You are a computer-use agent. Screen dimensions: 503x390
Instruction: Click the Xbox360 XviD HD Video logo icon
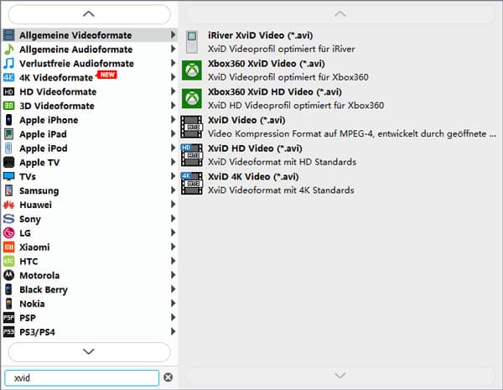[x=192, y=98]
